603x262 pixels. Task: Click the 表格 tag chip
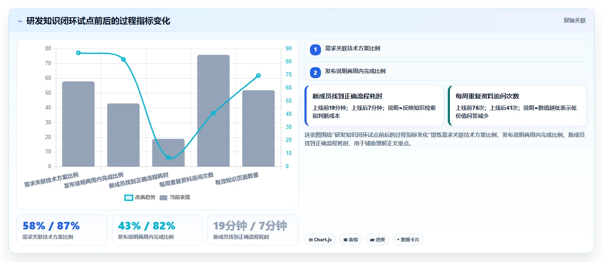coord(351,240)
